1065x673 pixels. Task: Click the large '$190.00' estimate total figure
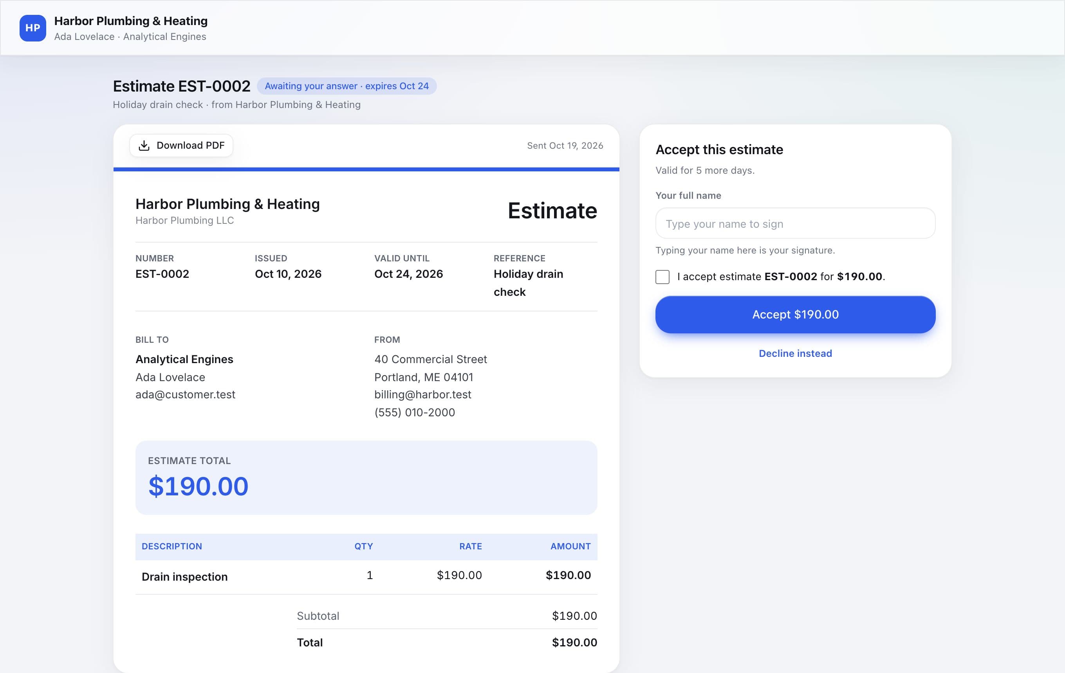[x=198, y=486]
